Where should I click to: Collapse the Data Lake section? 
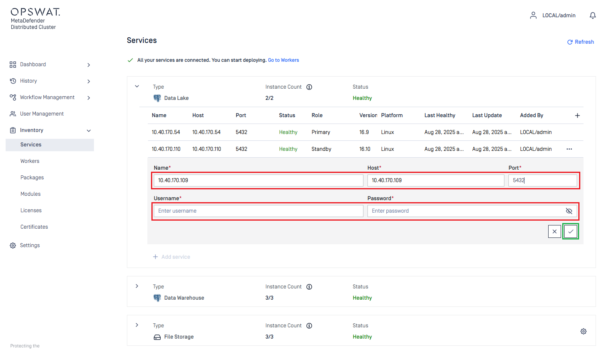[137, 87]
